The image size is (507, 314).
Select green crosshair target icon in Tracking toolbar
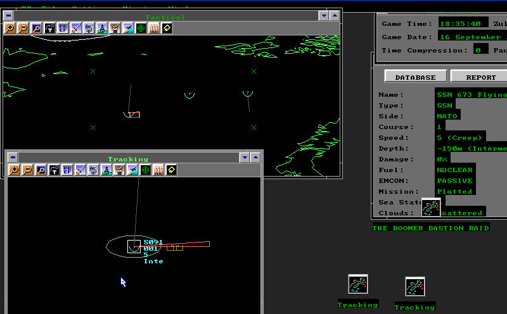pyautogui.click(x=145, y=170)
